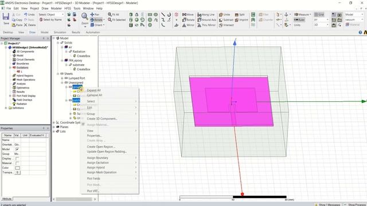This screenshot has height=206, width=367.
Task: Click the Color swatch in Properties
Action: (x=18, y=168)
